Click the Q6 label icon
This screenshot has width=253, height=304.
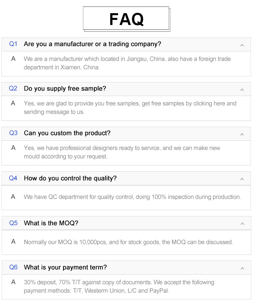[x=13, y=267]
